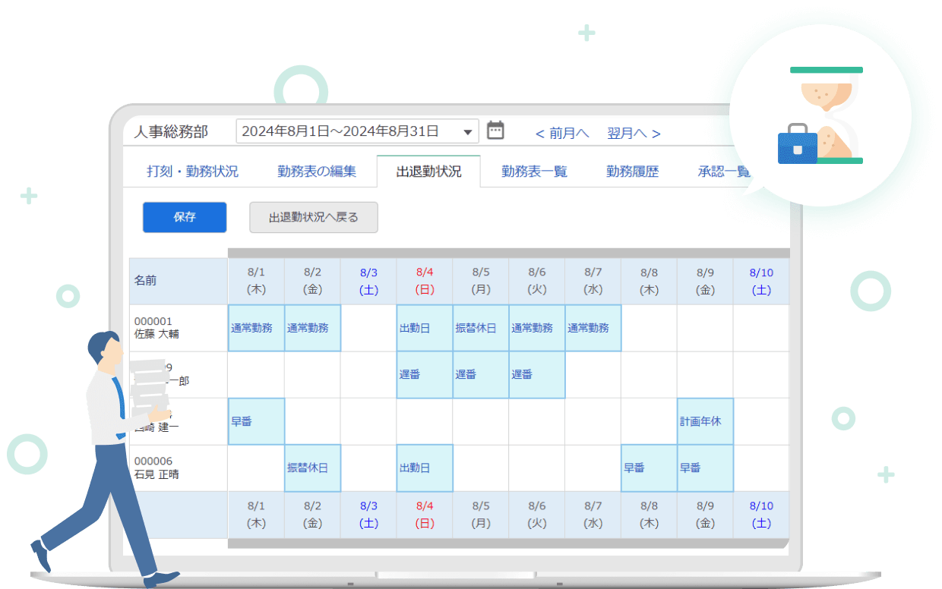
Task: Click the 8/4 (日) column header
Action: (424, 281)
